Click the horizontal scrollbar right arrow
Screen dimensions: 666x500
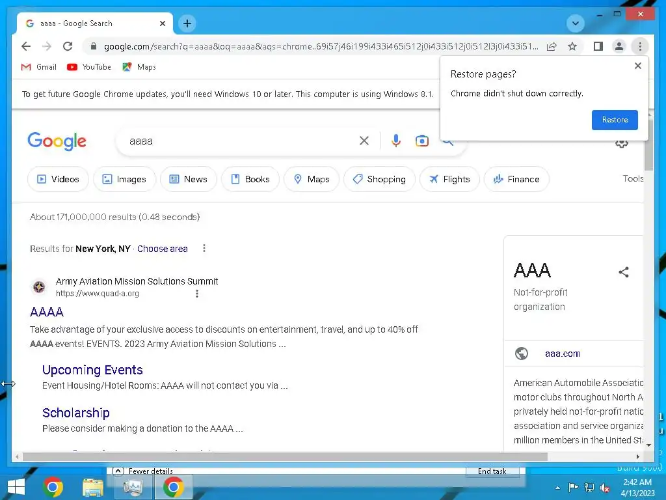pos(637,456)
